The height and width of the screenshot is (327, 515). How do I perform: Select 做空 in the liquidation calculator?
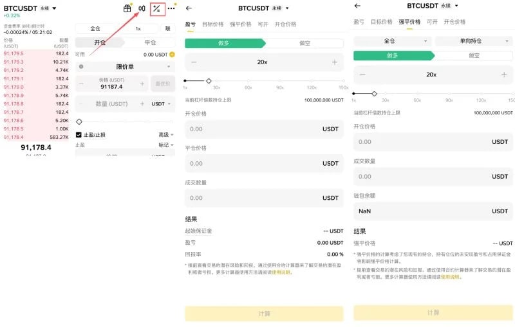pyautogui.click(x=474, y=56)
